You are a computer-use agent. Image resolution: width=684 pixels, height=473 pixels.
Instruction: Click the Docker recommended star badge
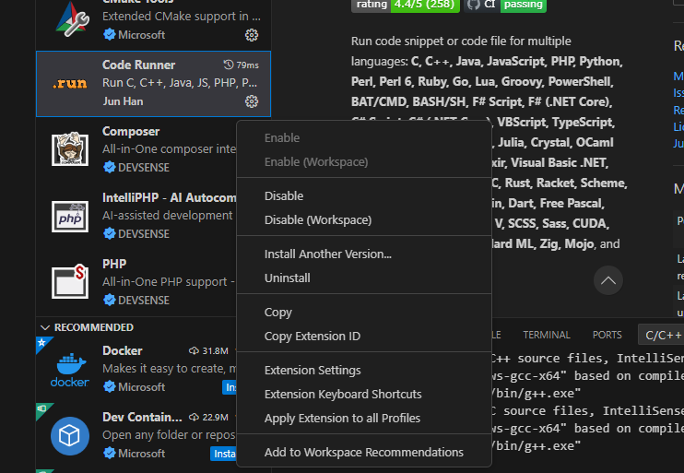click(42, 342)
